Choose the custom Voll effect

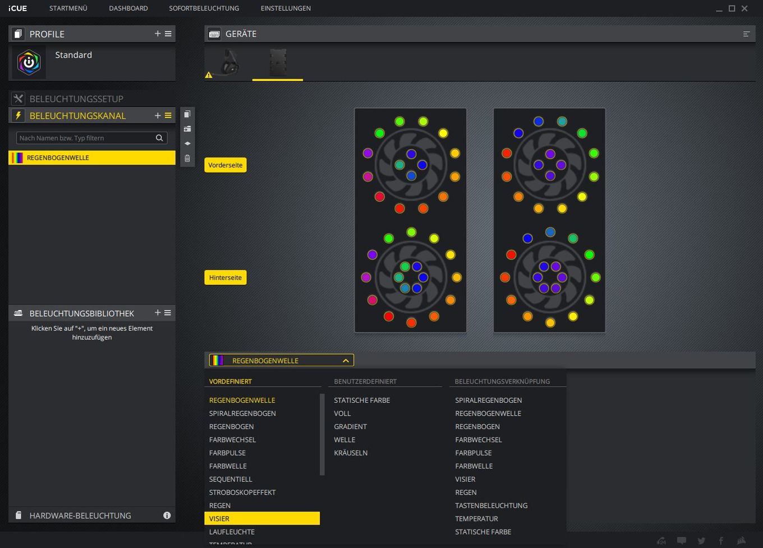point(342,413)
